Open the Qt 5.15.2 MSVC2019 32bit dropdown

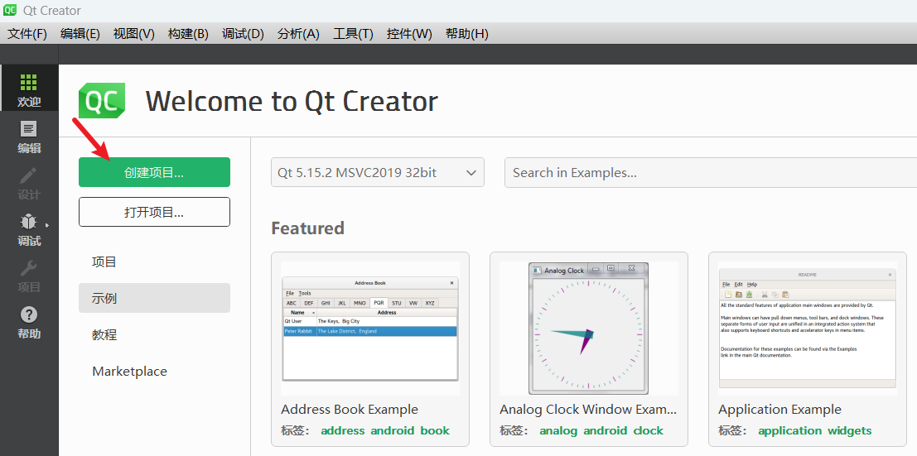coord(377,172)
